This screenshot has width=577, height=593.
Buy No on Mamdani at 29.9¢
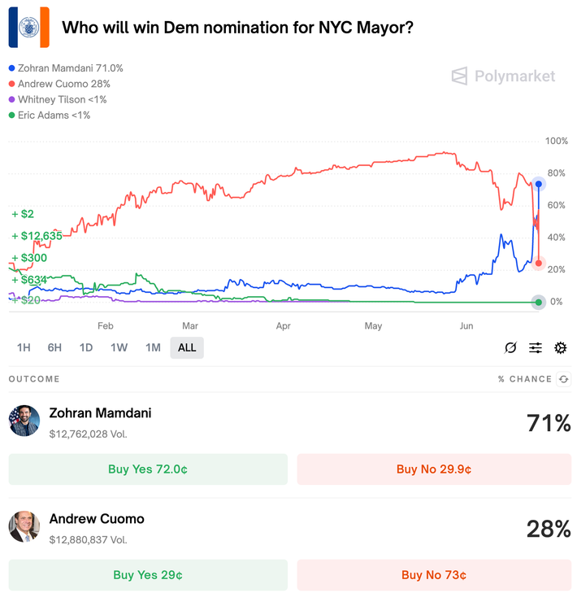[x=434, y=469]
